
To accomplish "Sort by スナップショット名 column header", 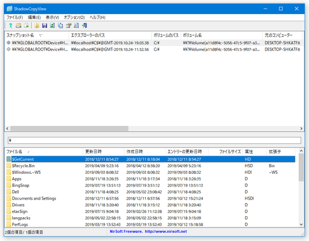I will pyautogui.click(x=37, y=35).
